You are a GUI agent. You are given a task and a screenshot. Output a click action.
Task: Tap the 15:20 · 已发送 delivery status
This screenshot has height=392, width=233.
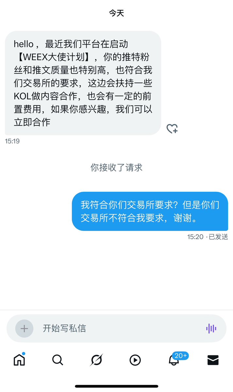[208, 237]
